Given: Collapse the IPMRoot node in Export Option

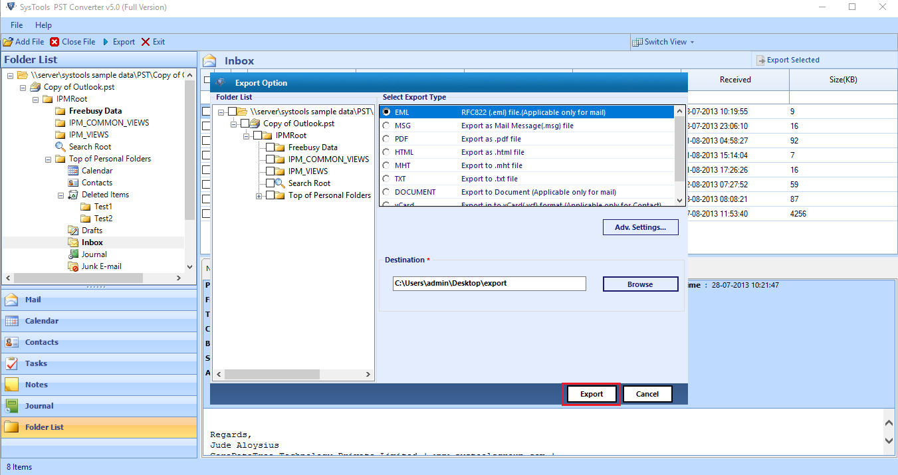Looking at the screenshot, I should (x=247, y=136).
